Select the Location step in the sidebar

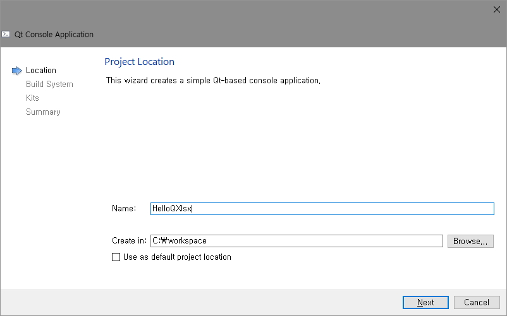41,71
